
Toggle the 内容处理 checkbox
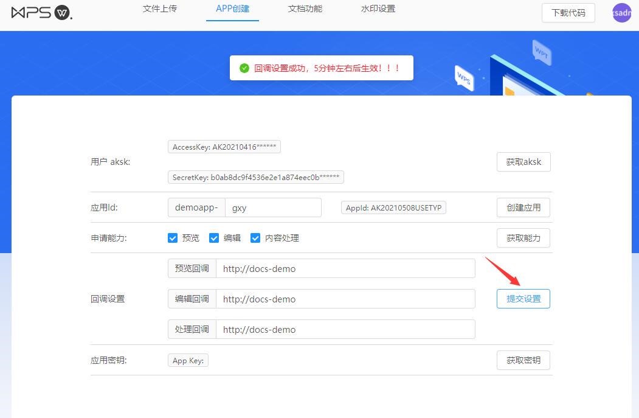(x=255, y=238)
